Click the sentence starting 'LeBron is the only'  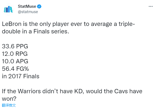[68, 28]
